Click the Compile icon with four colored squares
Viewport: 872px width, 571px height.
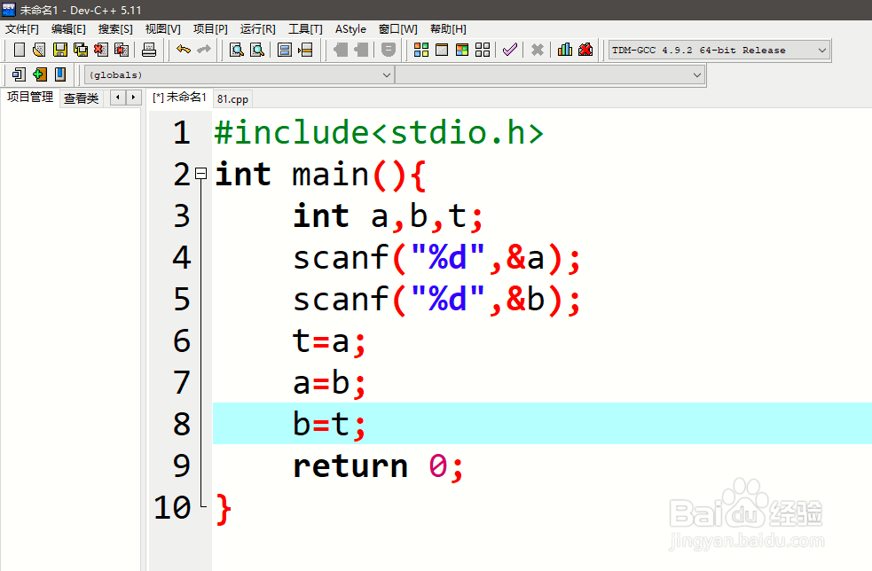(x=421, y=50)
